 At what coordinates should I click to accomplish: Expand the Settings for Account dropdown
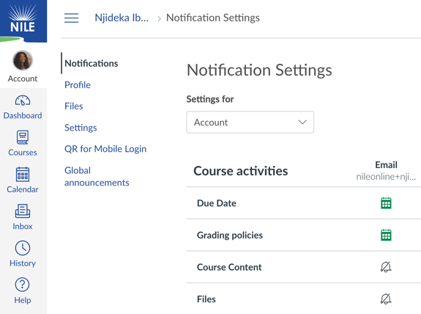point(250,123)
